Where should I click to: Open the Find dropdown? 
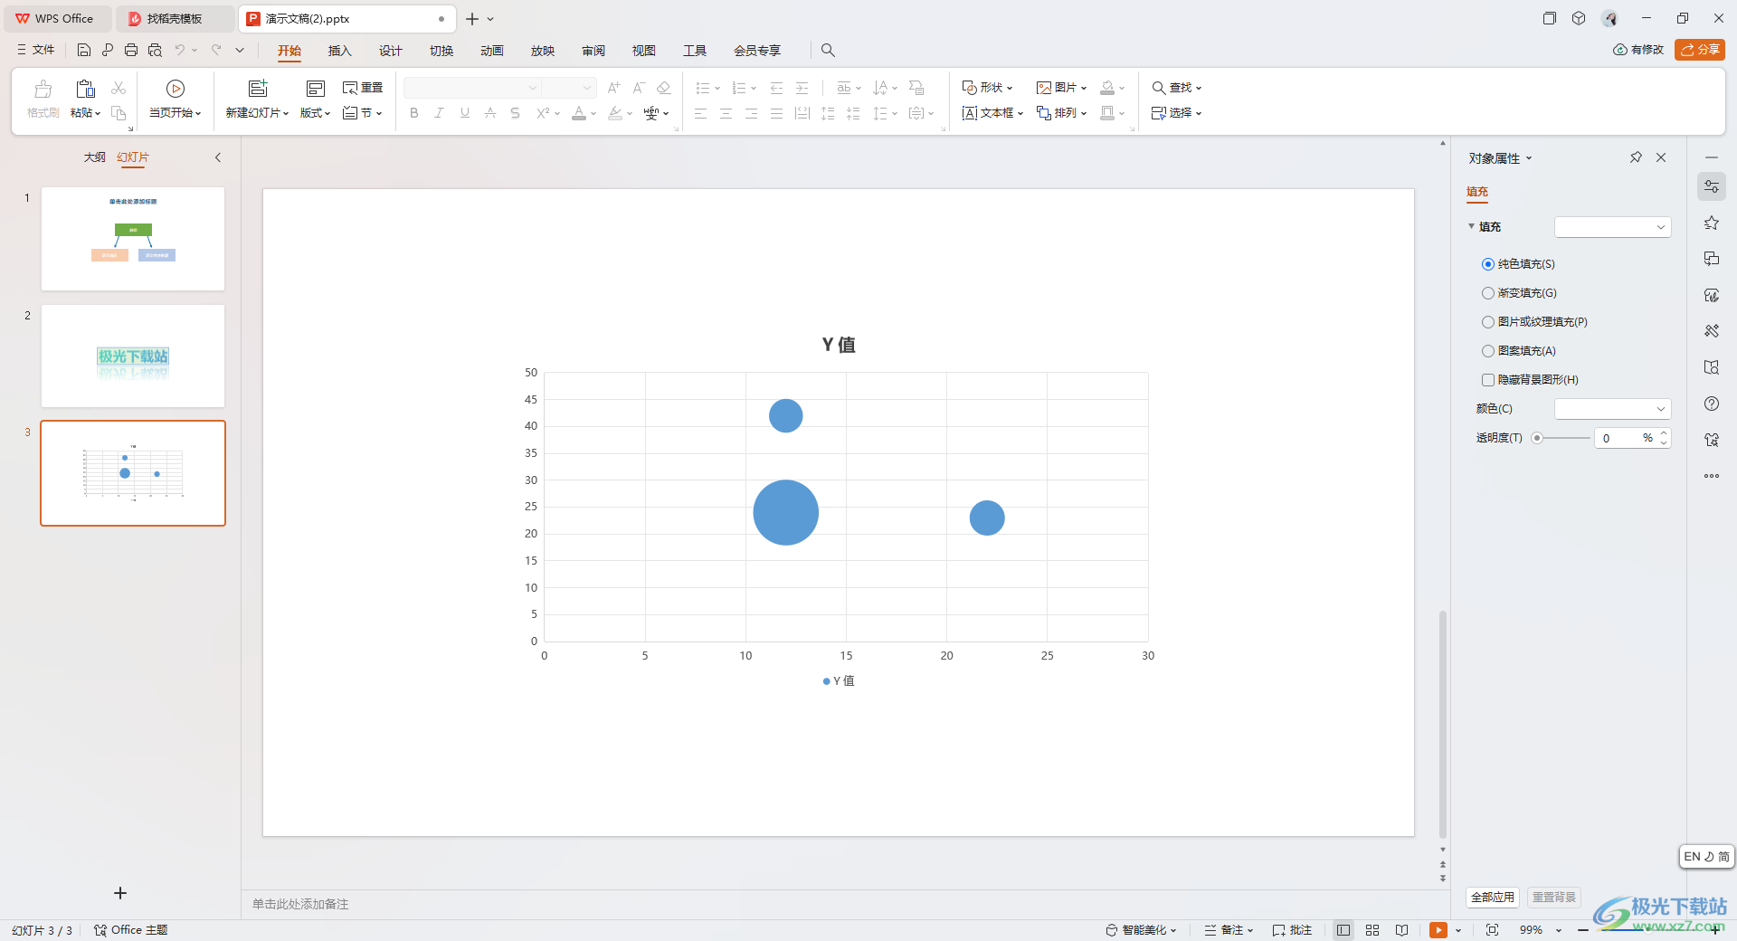(x=1176, y=88)
